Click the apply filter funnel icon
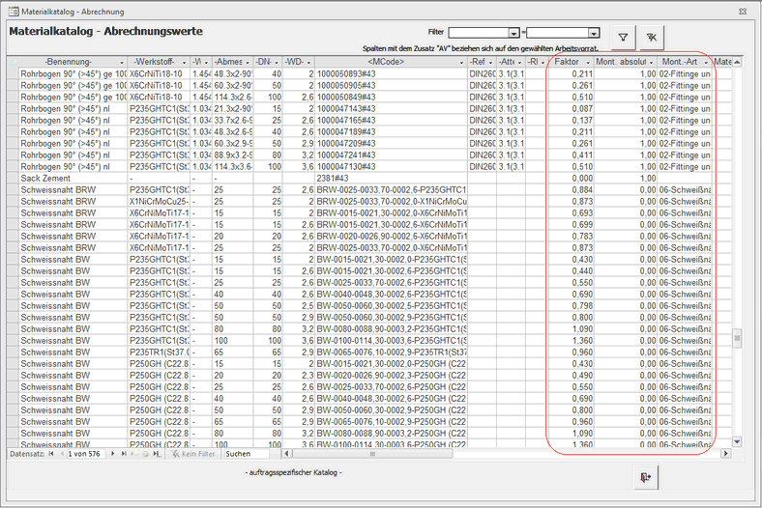The width and height of the screenshot is (762, 508). pos(624,38)
